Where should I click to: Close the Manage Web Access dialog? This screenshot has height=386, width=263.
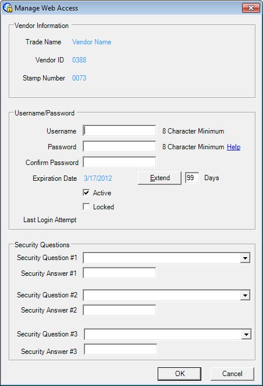[251, 8]
